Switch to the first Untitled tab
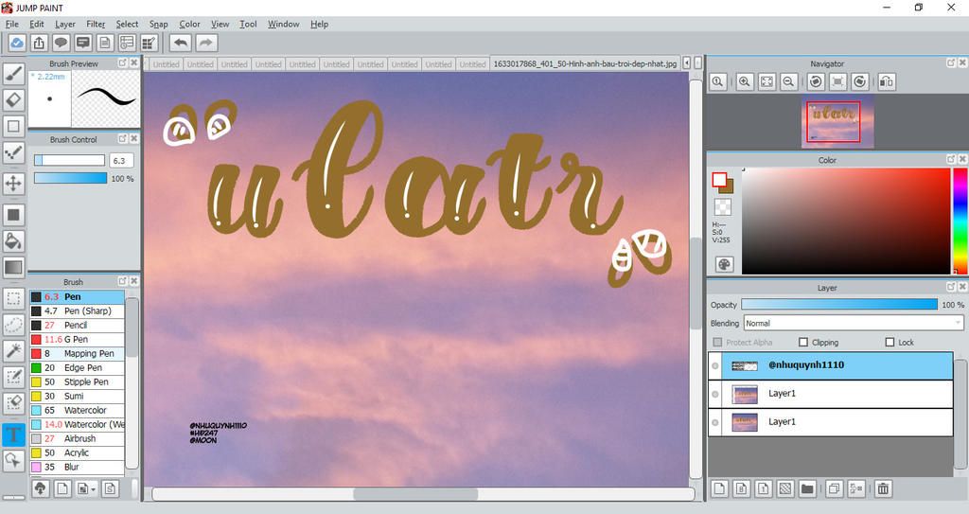Screen dimensions: 969x514 click(x=166, y=63)
